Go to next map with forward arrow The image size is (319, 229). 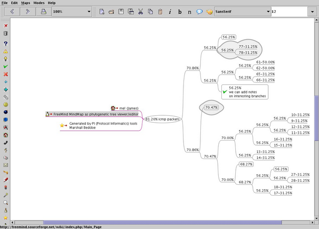(28, 11)
